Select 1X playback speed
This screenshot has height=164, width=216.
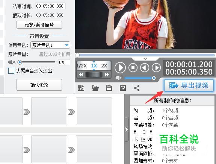pos(94,66)
